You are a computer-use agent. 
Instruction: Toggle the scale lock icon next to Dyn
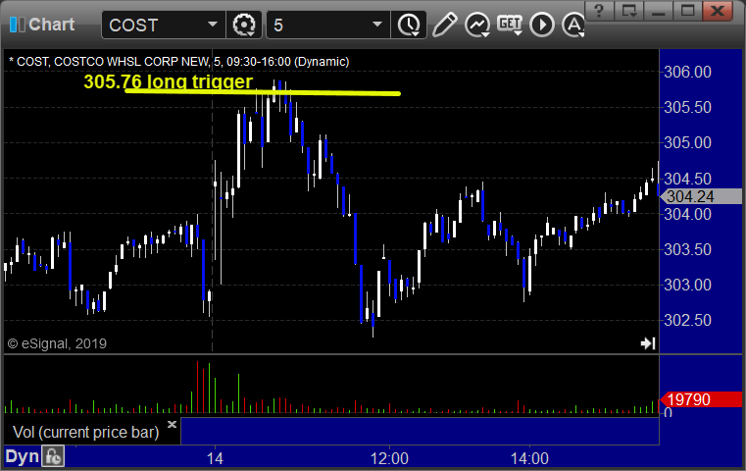coord(53,456)
